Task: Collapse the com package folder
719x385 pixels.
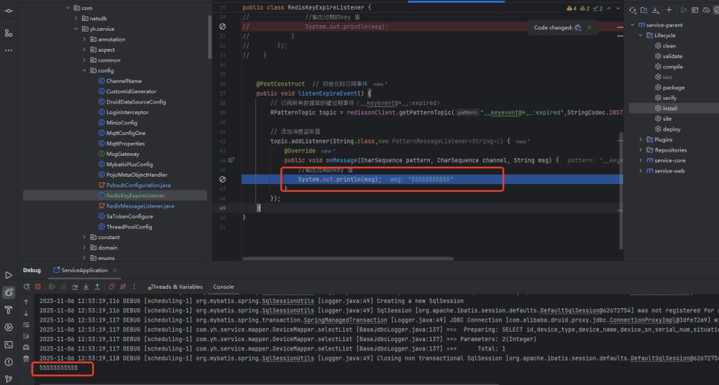Action: click(x=68, y=8)
